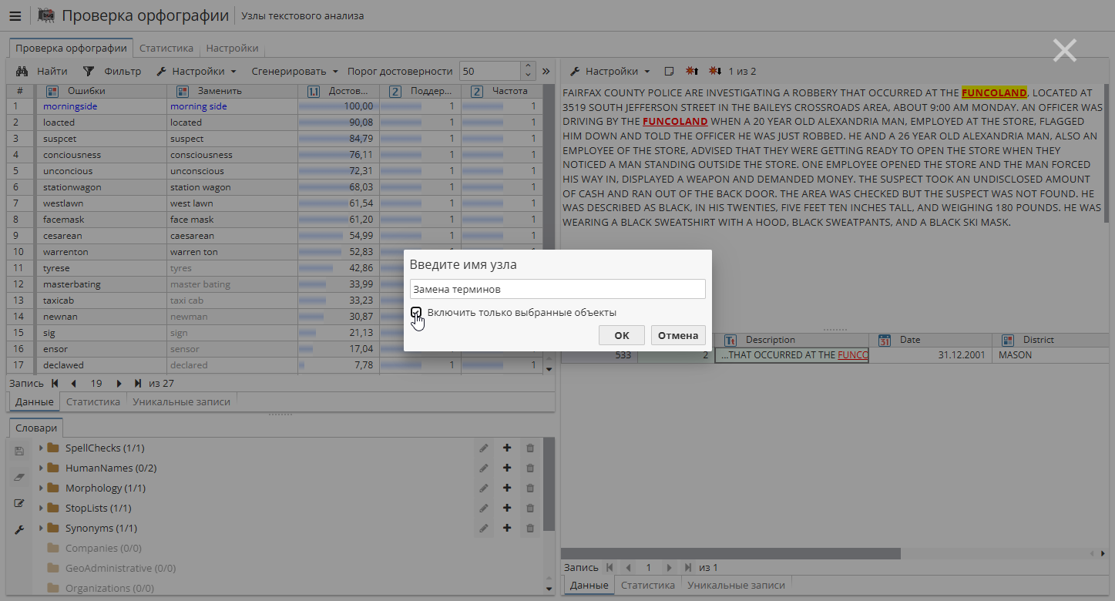Viewport: 1115px width, 601px height.
Task: Select the morningside error cell
Action: (102, 106)
